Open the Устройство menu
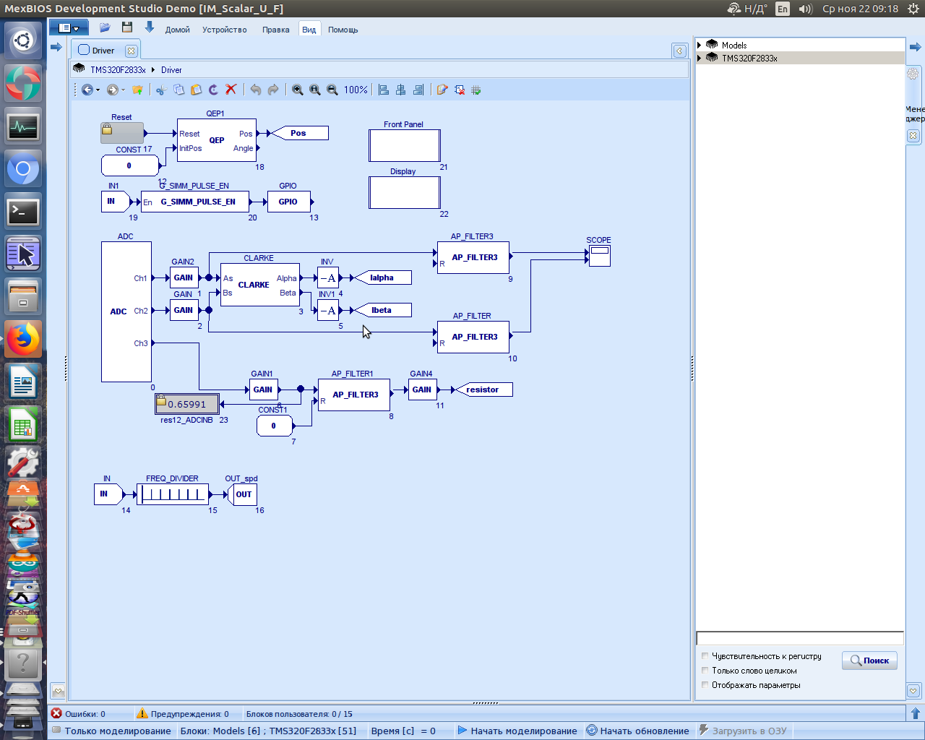 (x=224, y=30)
